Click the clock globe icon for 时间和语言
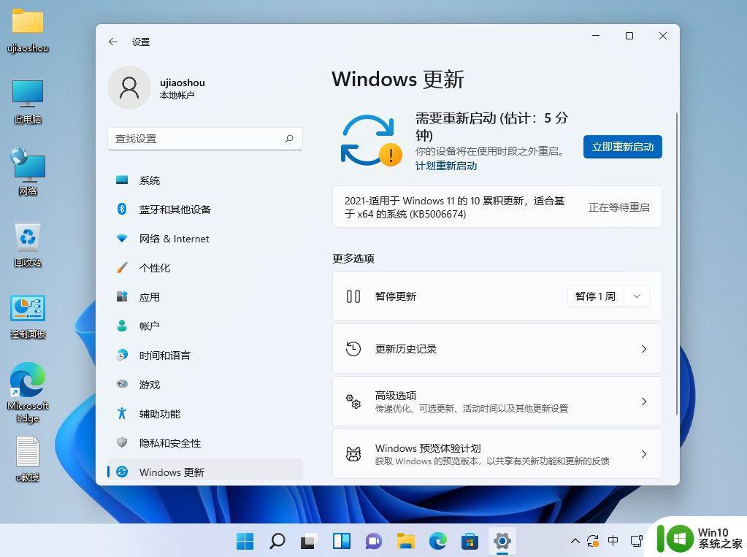Viewport: 747px width, 557px height. pyautogui.click(x=122, y=355)
